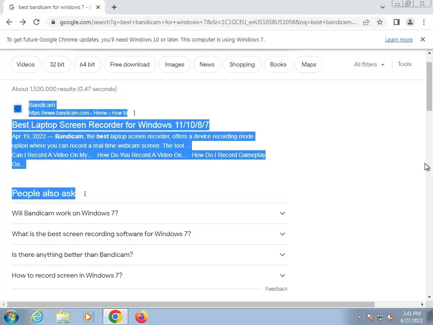Screen dimensions: 433x325
Task: Open Action Center flag icon
Action: tap(370, 317)
